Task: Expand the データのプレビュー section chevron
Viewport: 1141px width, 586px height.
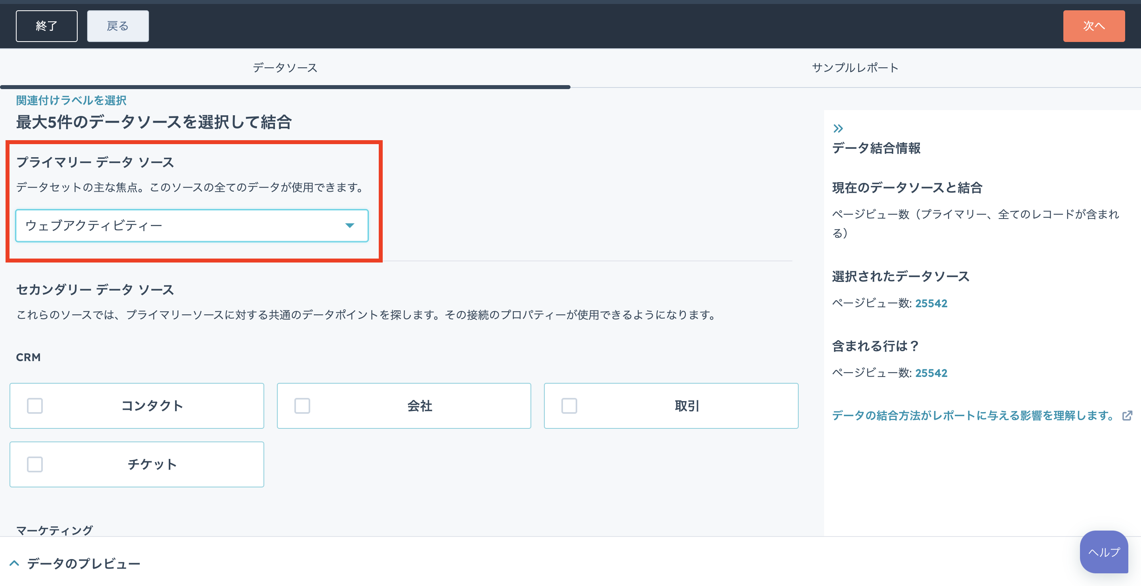Action: coord(14,563)
